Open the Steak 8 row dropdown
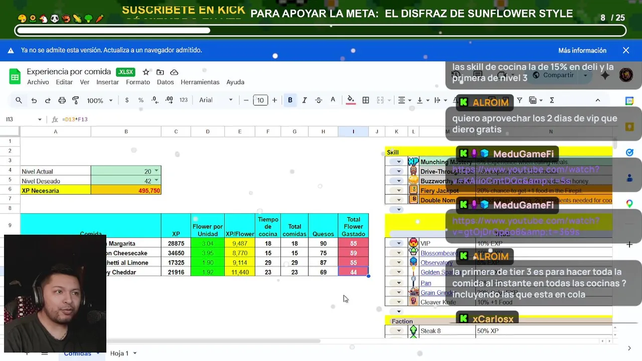Viewport: 642px width, 361px height. coord(399,331)
